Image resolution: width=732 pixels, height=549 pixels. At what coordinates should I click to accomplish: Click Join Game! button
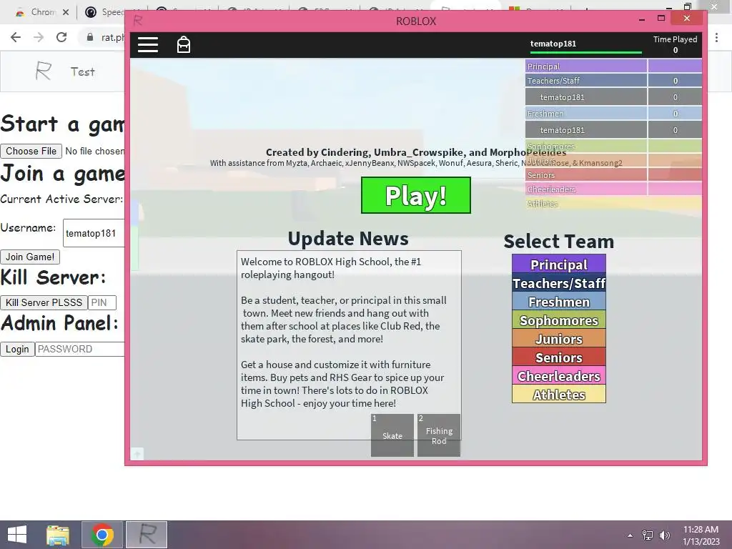pos(30,257)
